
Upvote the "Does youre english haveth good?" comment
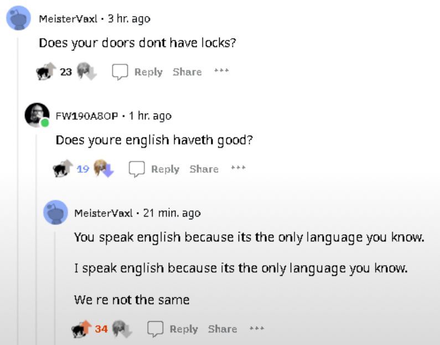(63, 168)
